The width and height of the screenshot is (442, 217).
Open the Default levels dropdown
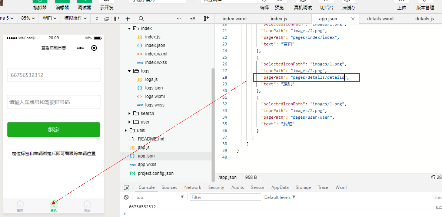280,197
